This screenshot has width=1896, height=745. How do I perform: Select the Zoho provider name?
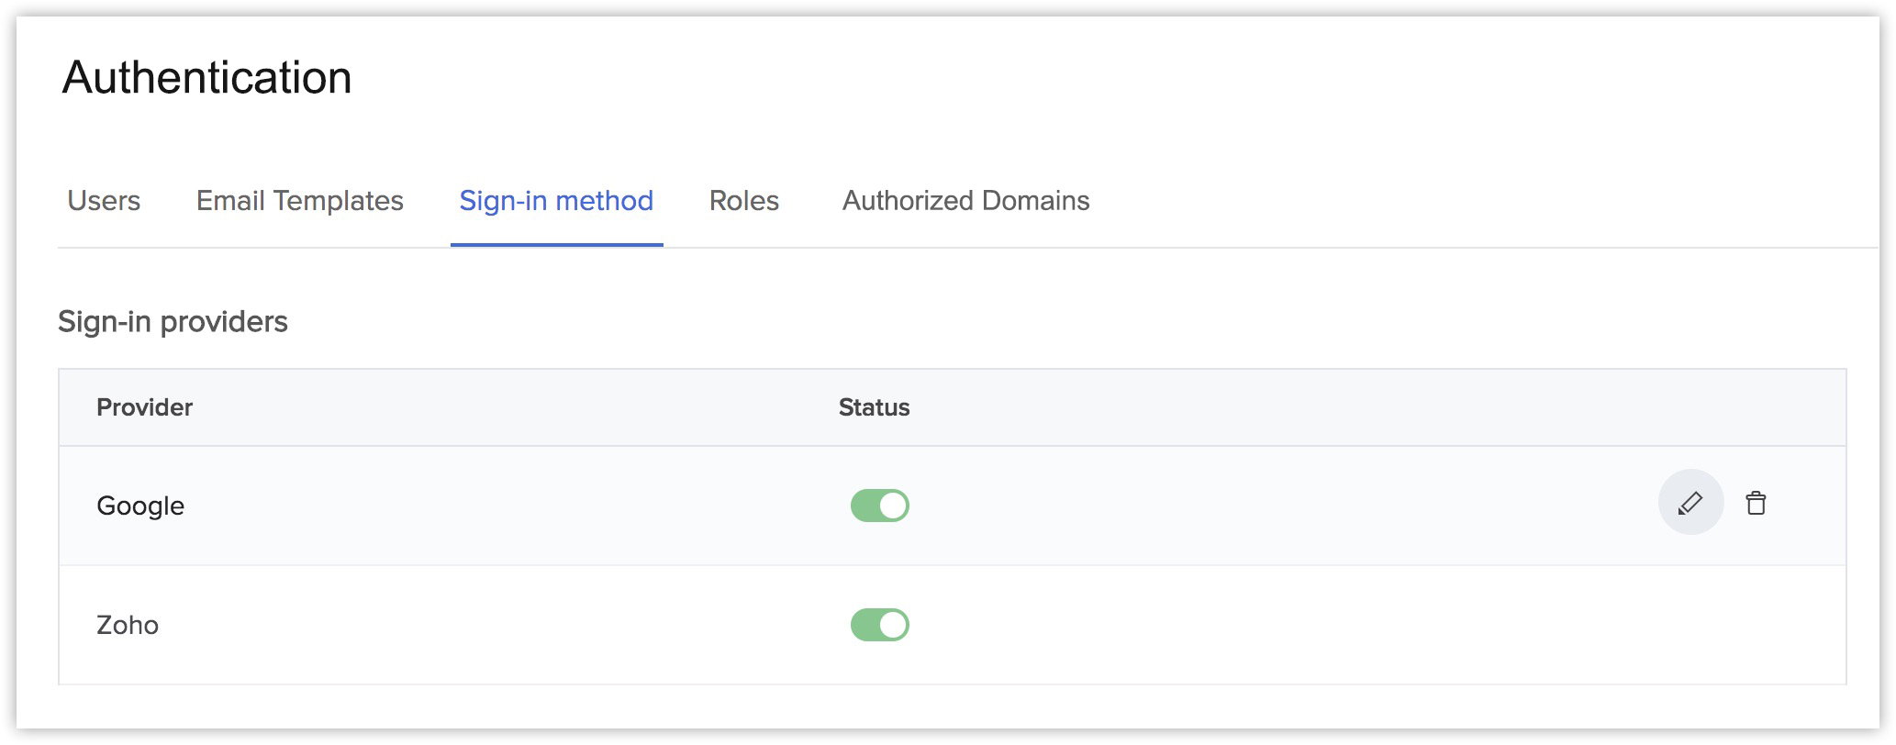128,625
